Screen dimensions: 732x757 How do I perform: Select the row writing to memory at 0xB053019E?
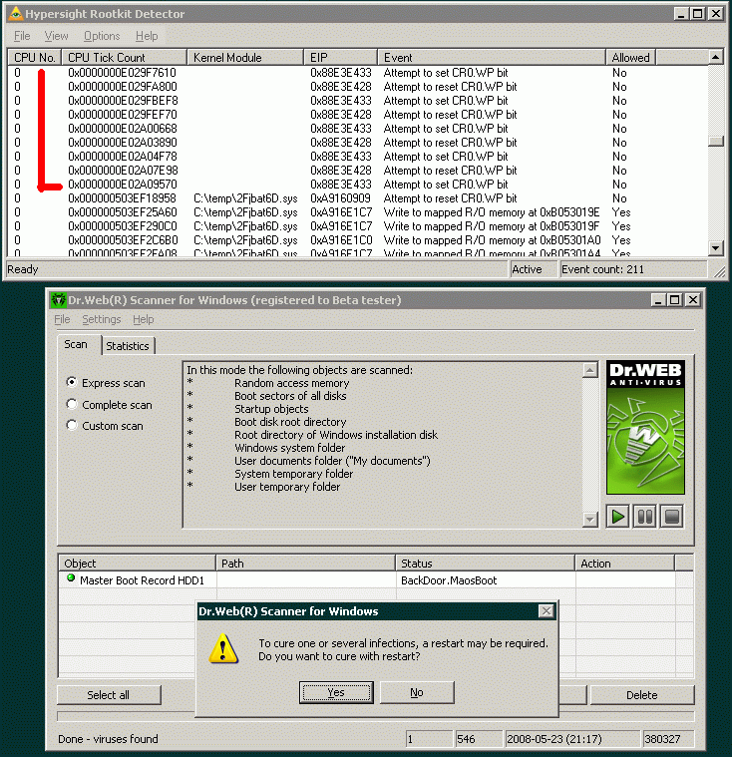point(357,212)
